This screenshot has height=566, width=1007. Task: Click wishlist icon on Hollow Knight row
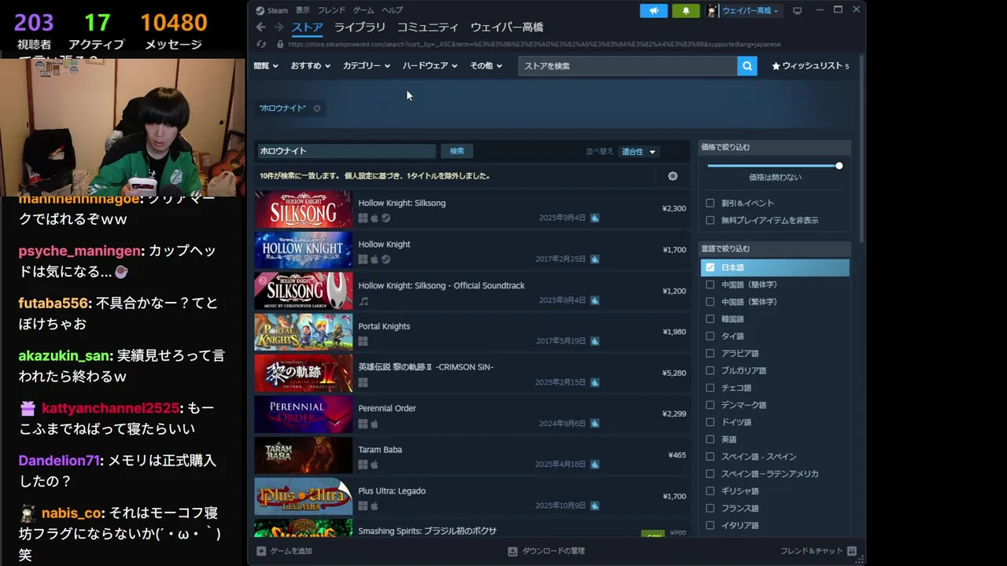595,259
